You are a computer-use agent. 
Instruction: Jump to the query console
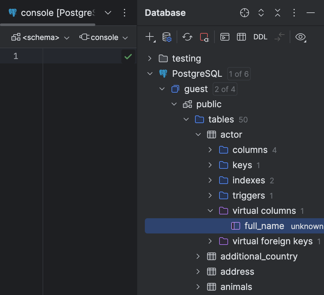pos(225,37)
